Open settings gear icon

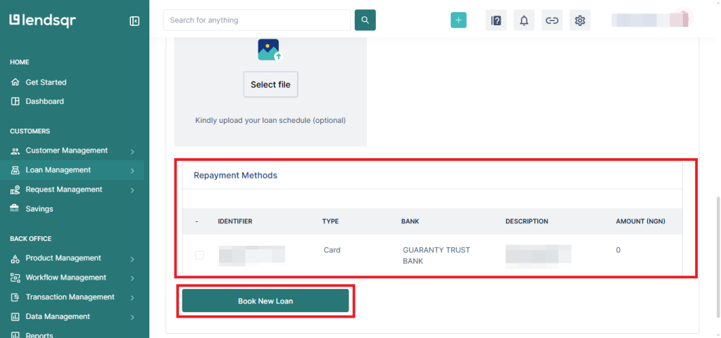(580, 20)
